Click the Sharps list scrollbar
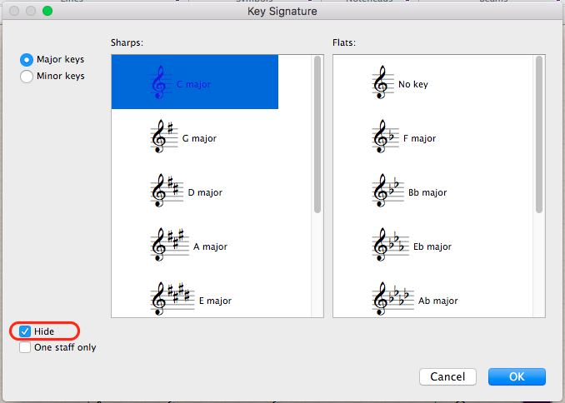Screen dimensions: 565x403 coord(317,133)
